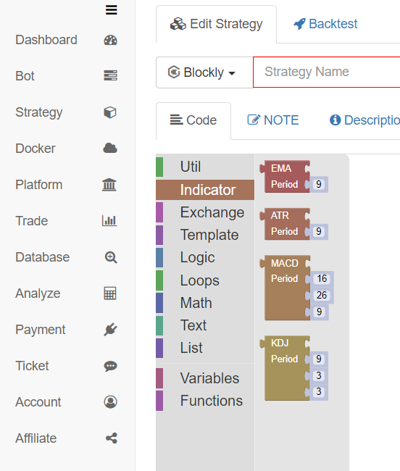Viewport: 400px width, 471px height.
Task: Switch to the Backtest tab
Action: (x=325, y=24)
